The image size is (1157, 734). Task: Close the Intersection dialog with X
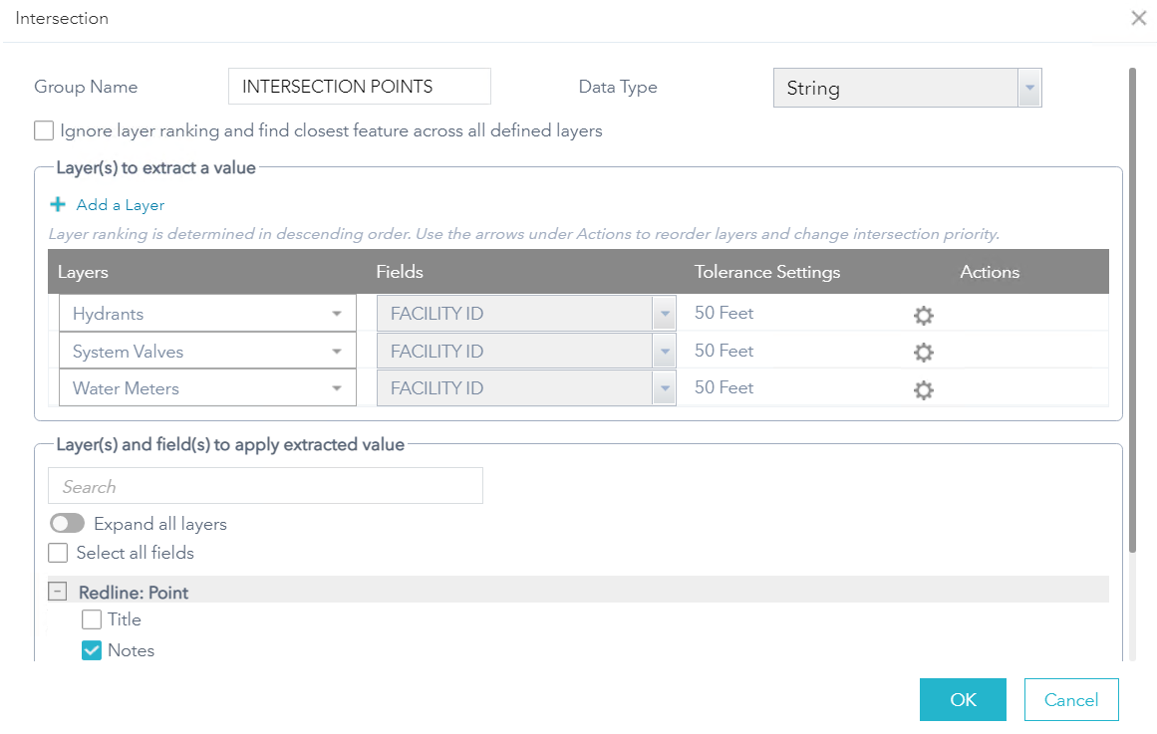coord(1138,18)
